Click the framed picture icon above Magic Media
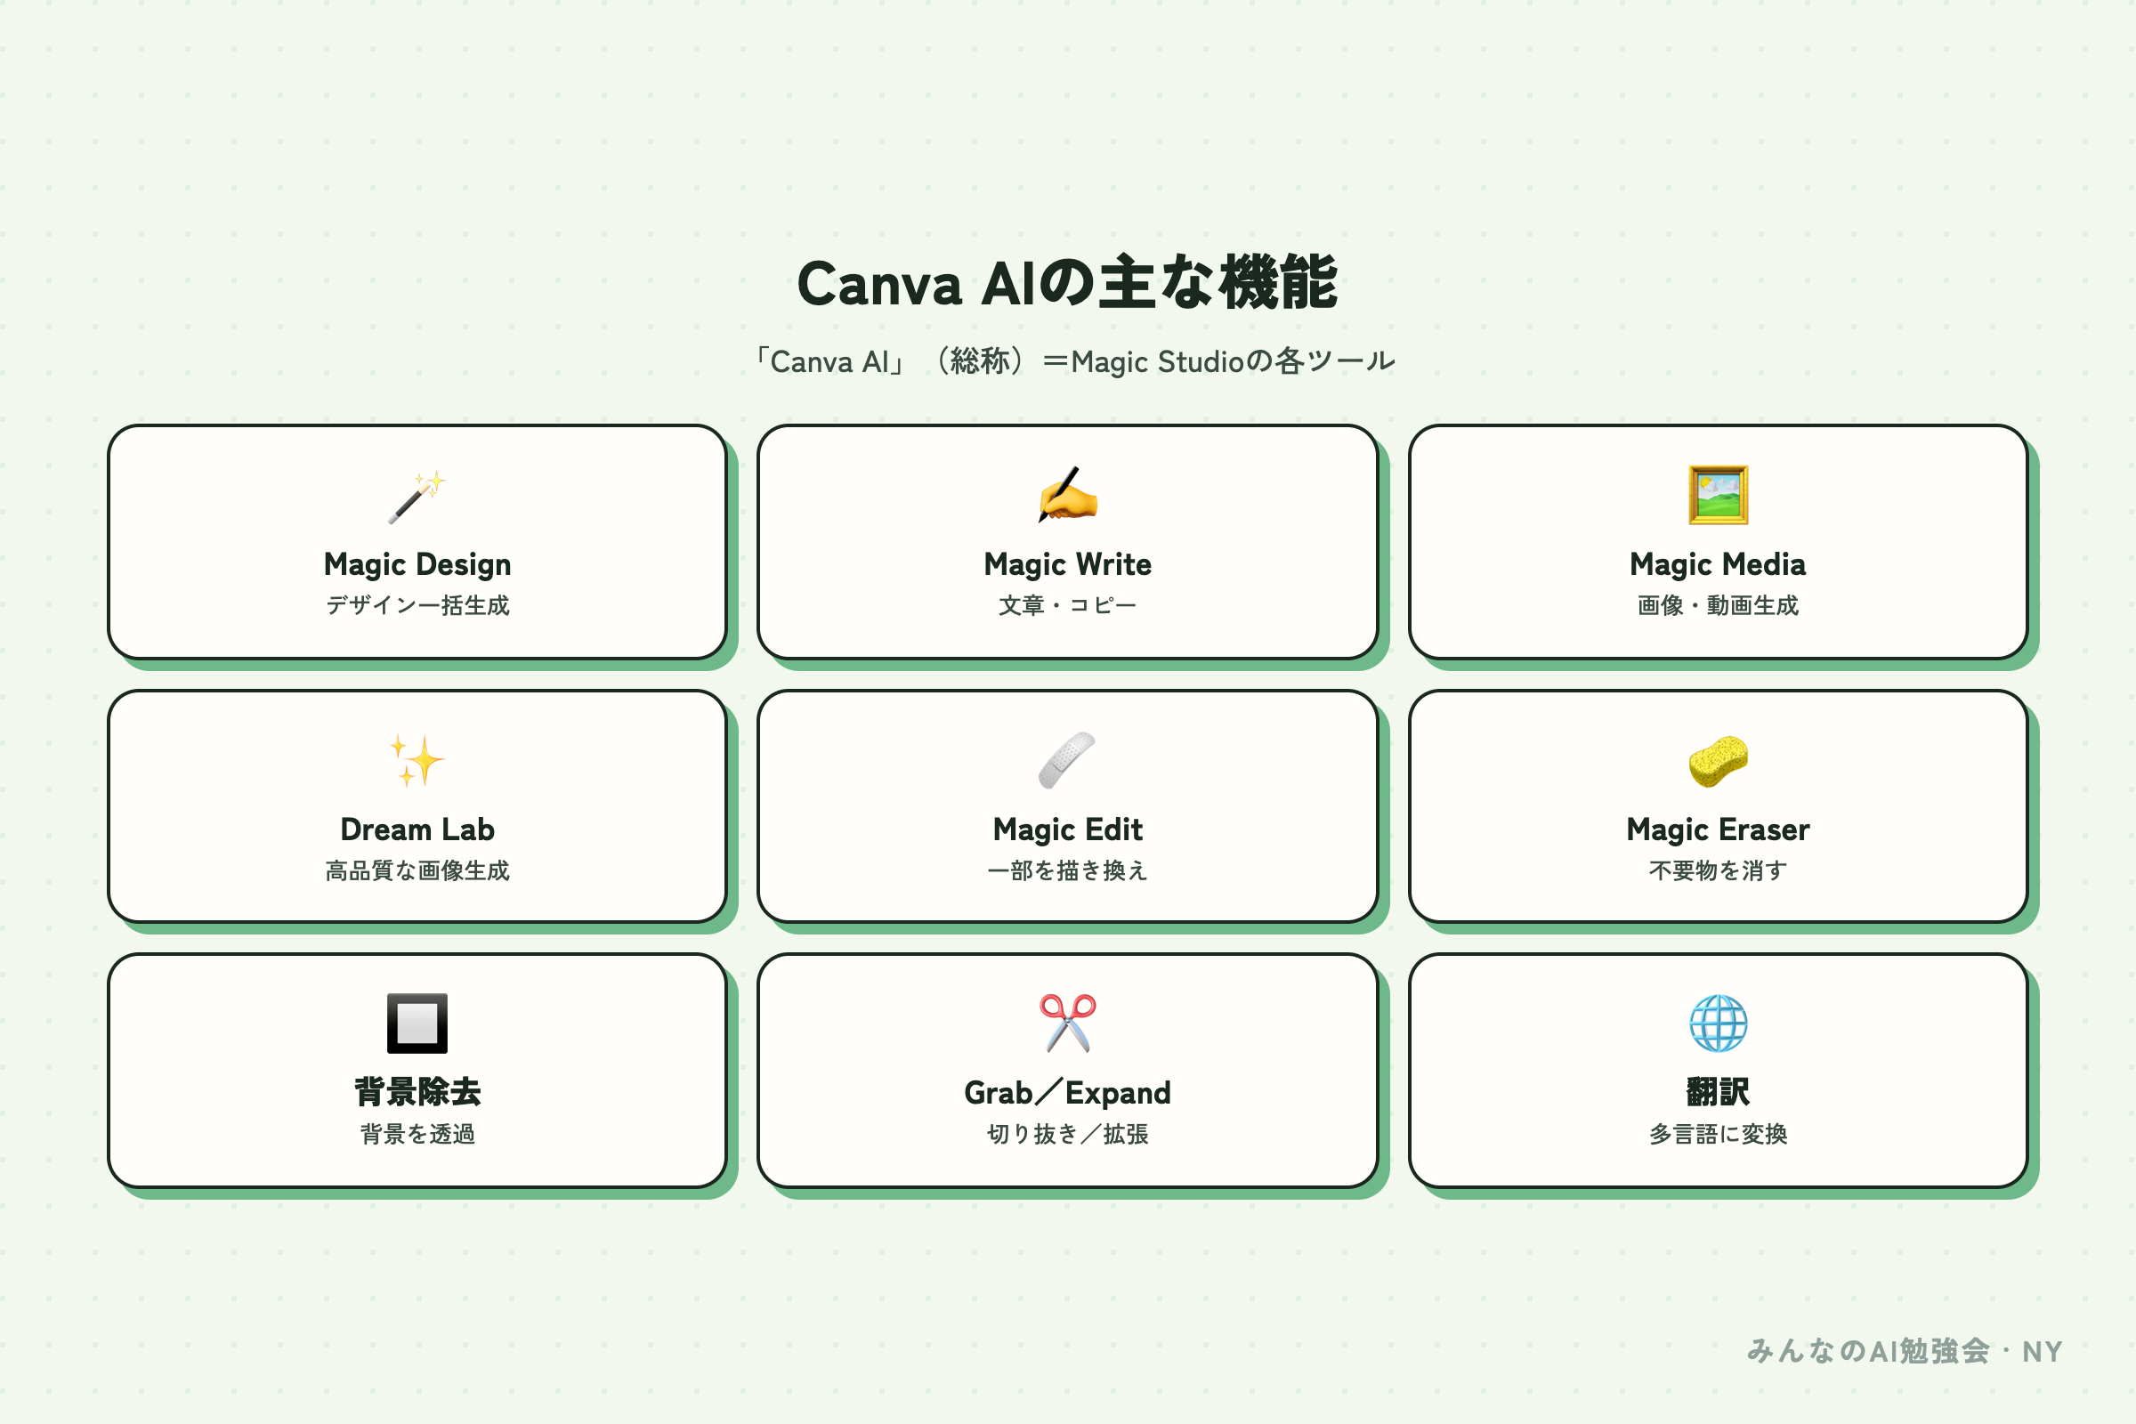Viewport: 2136px width, 1424px height. 1718,496
